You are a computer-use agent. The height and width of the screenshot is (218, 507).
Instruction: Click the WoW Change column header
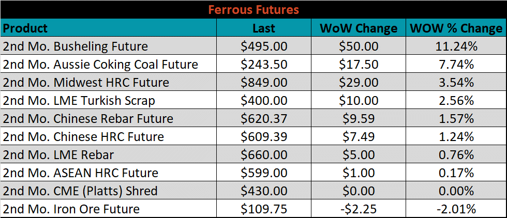tap(359, 27)
